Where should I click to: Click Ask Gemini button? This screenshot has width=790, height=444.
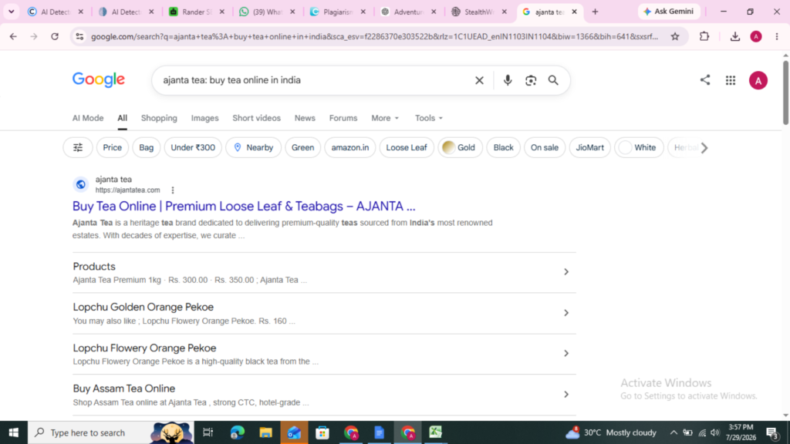click(x=669, y=12)
